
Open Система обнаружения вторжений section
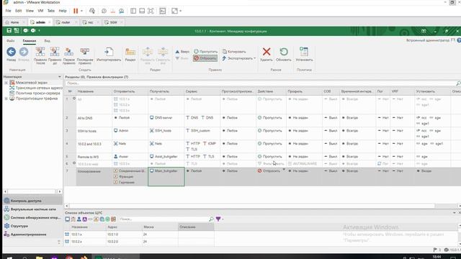32,217
